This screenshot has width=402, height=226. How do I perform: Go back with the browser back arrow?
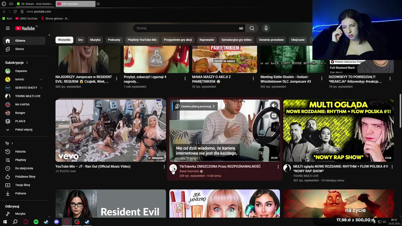[x=4, y=12]
